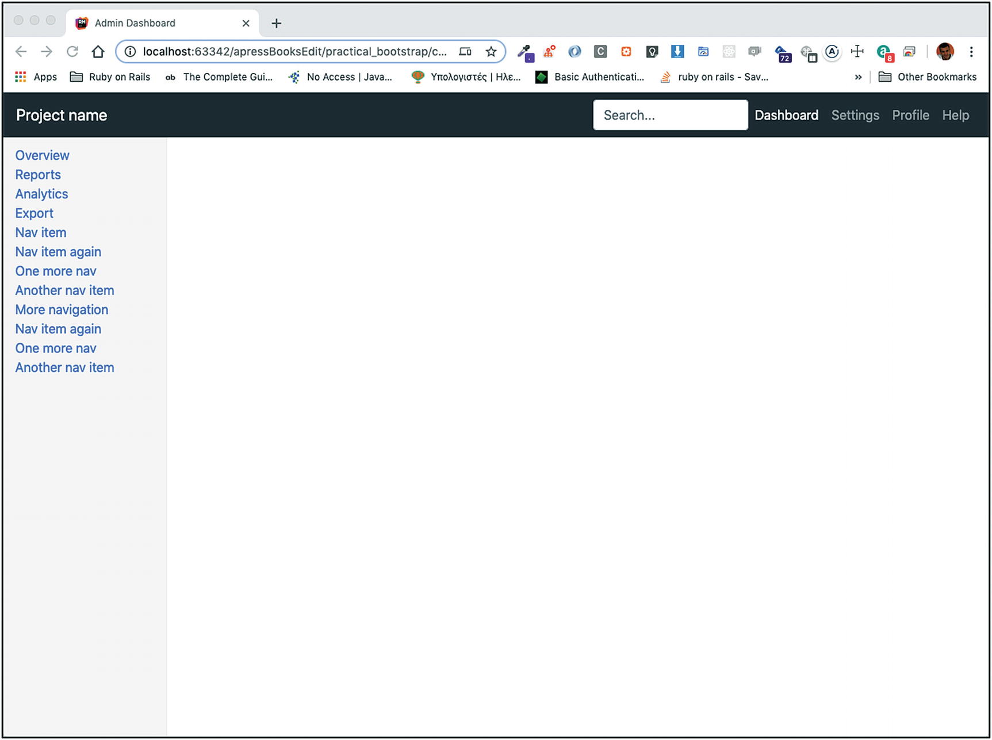Open the Ruby on Rails bookmark folder

110,77
